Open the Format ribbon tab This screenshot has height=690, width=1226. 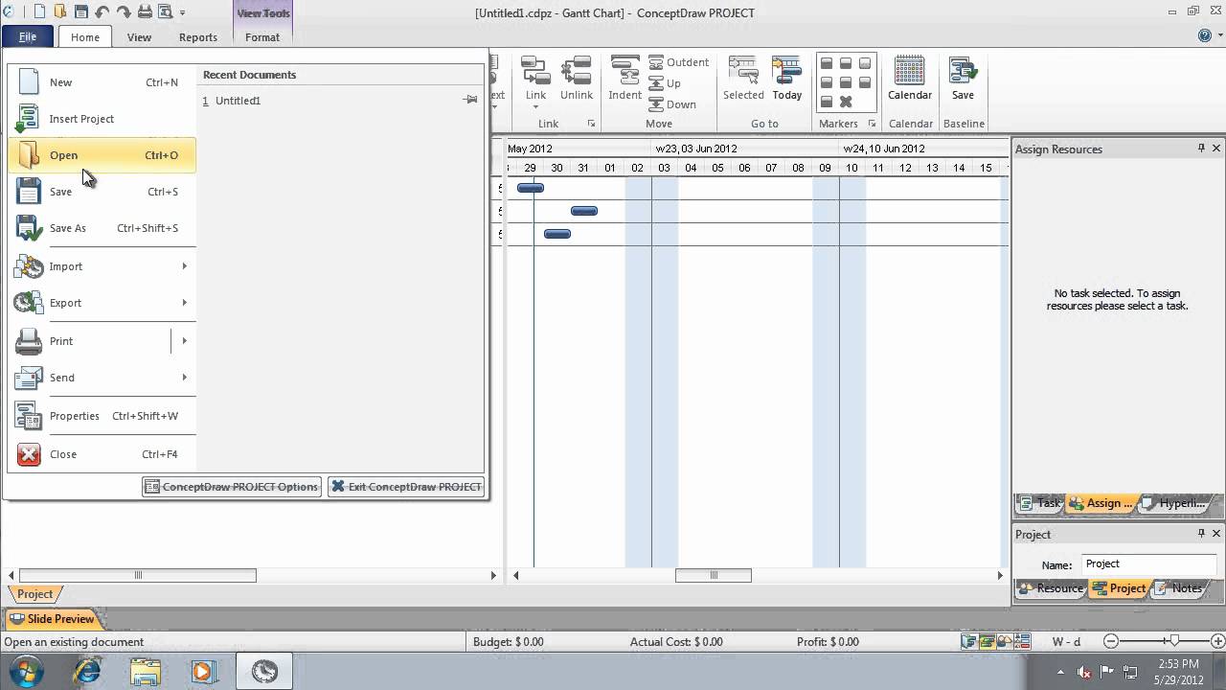click(x=262, y=37)
